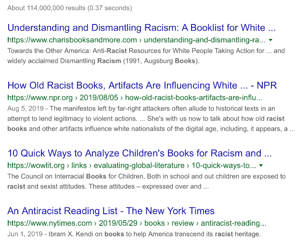Click the npr.org green URL breadcrumb
The image size is (308, 245).
click(x=135, y=98)
